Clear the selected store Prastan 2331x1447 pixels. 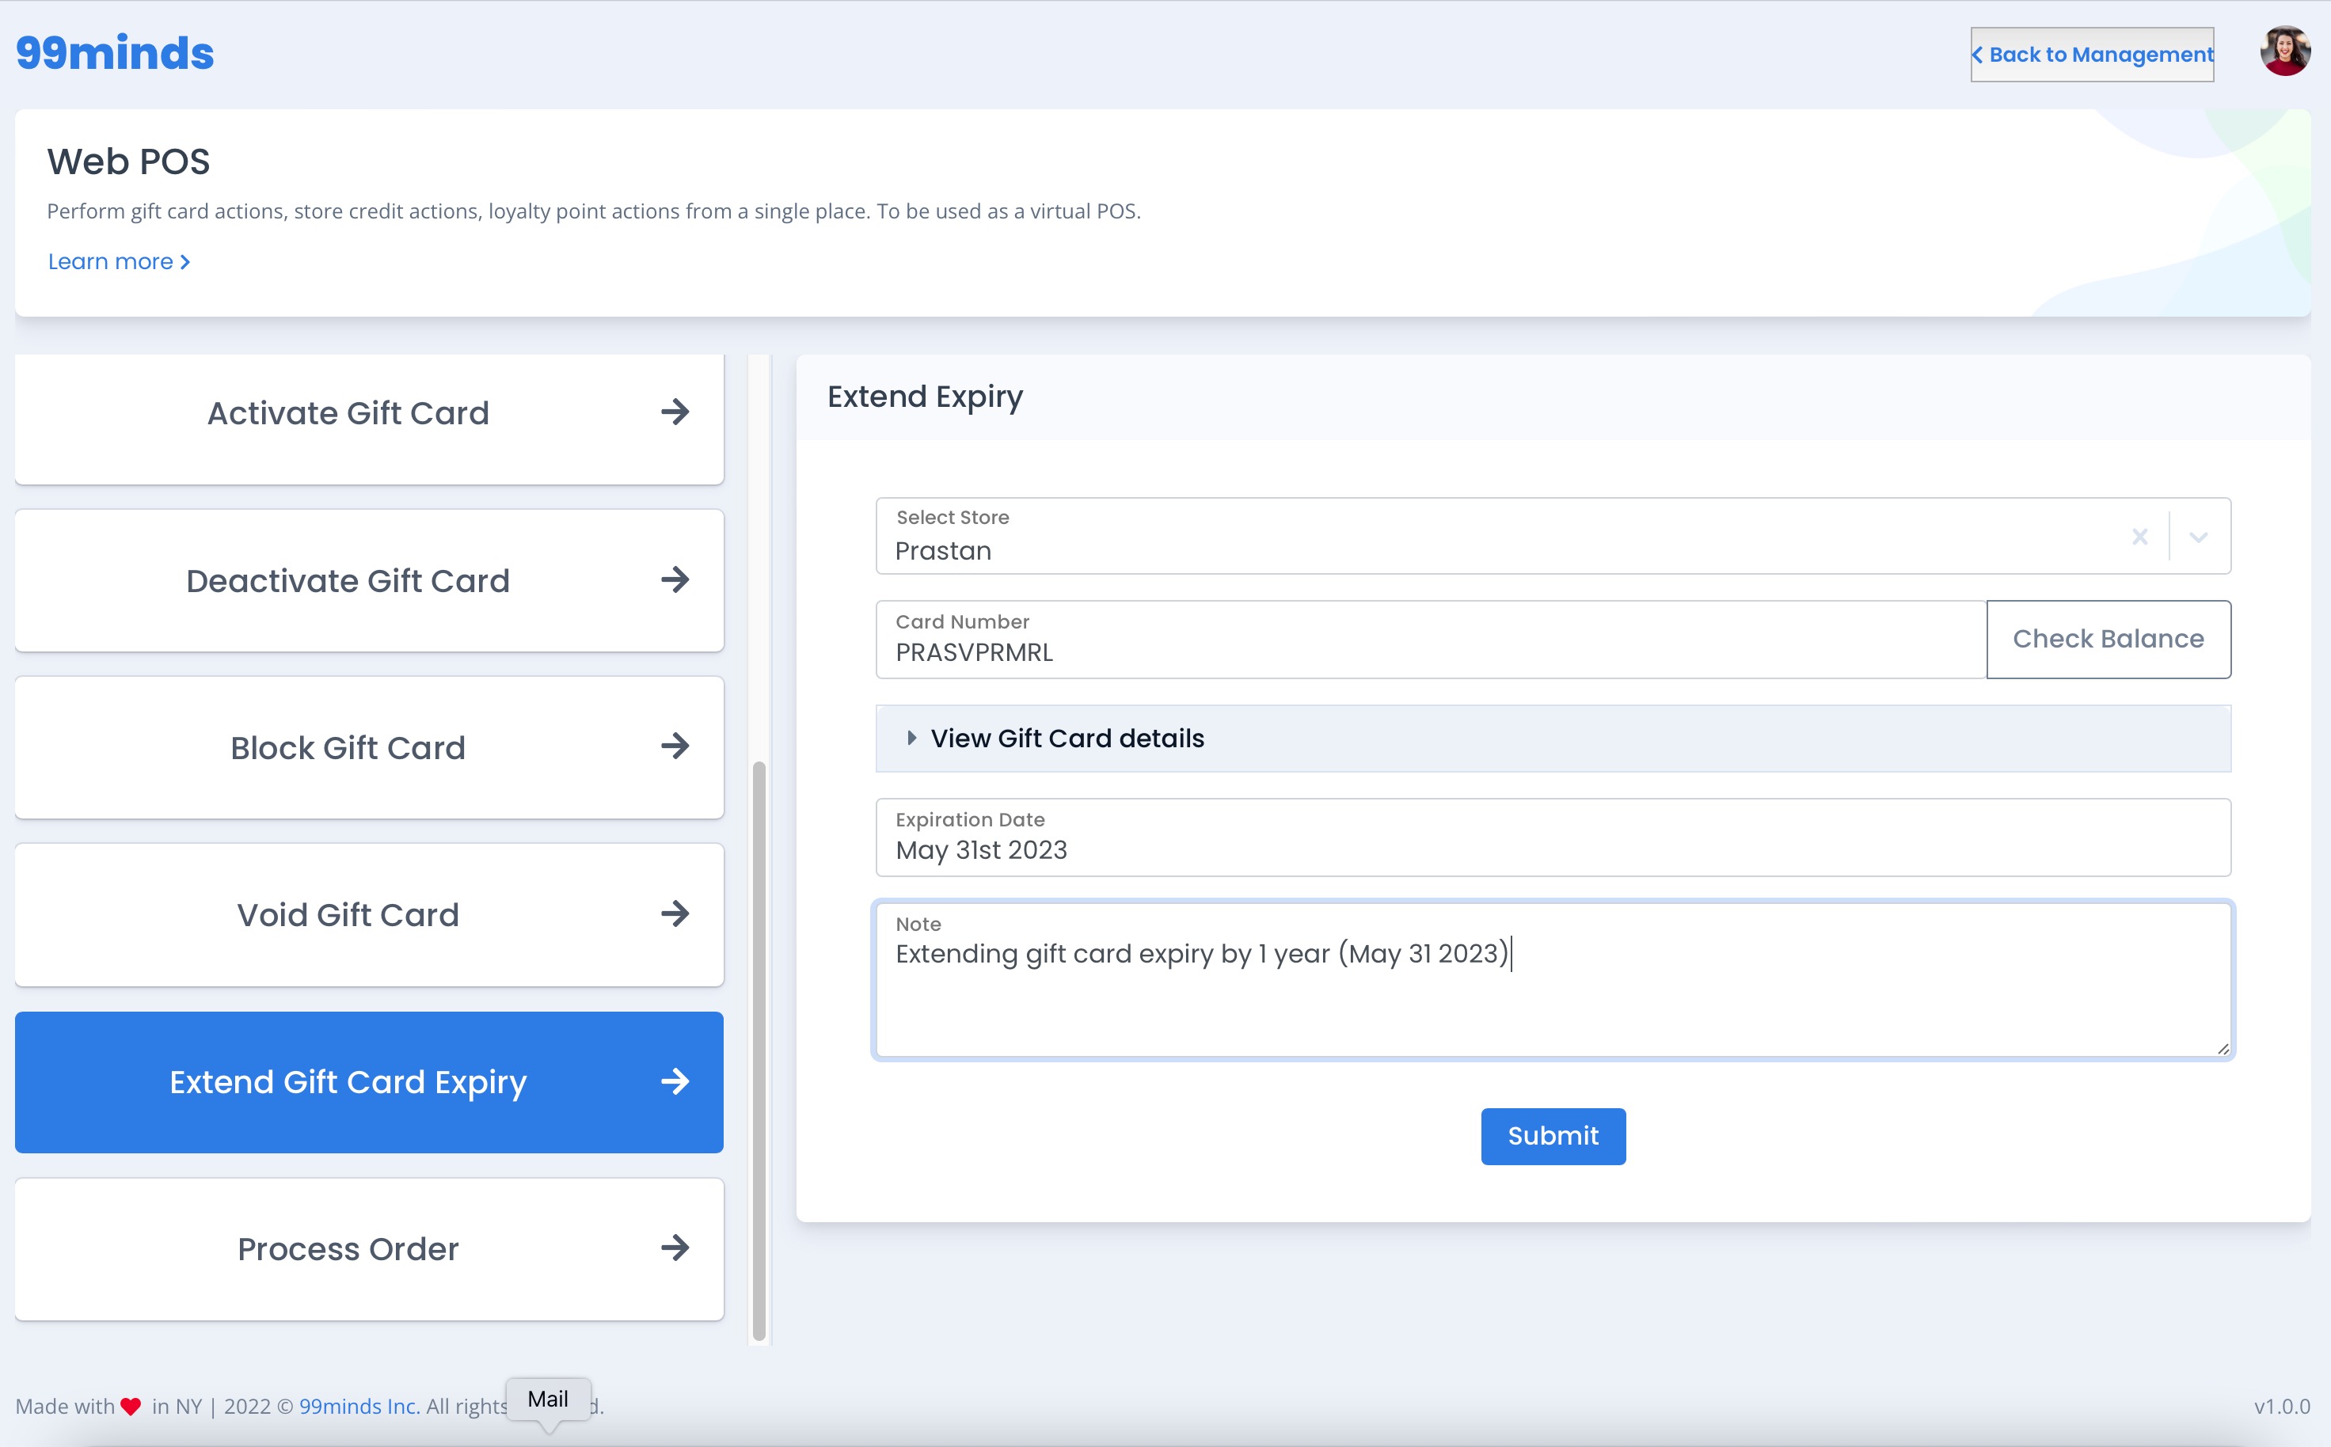[2139, 537]
